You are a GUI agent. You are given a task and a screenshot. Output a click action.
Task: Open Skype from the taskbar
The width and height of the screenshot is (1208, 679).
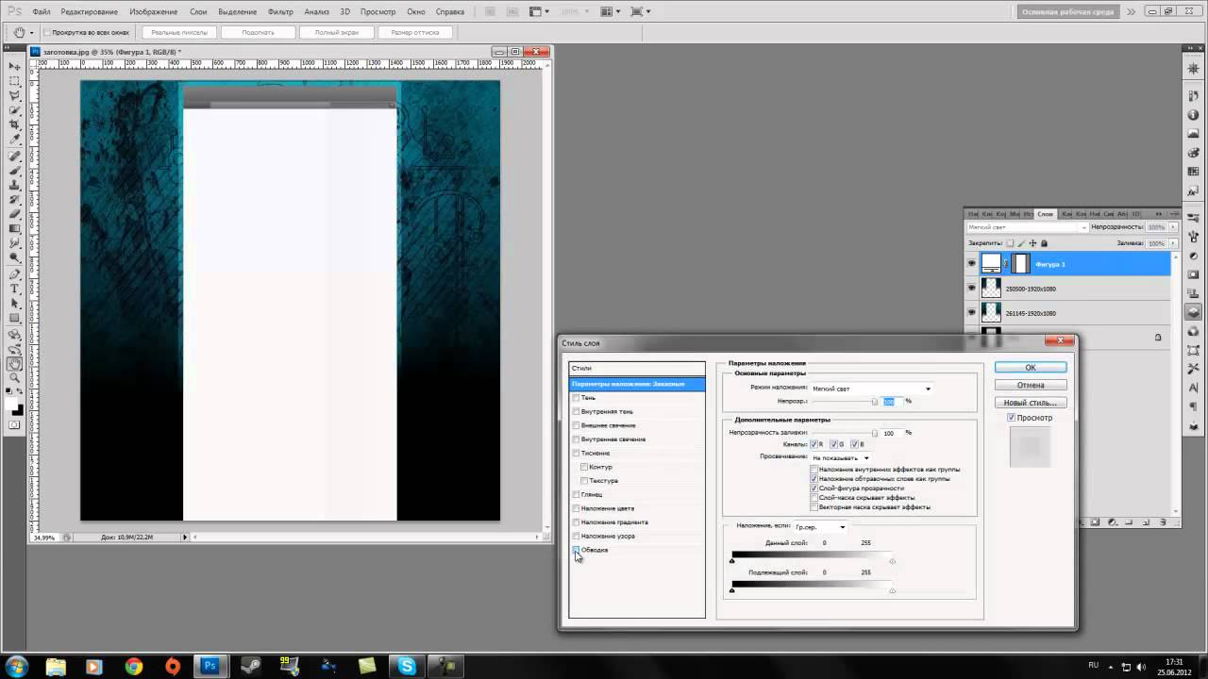407,666
